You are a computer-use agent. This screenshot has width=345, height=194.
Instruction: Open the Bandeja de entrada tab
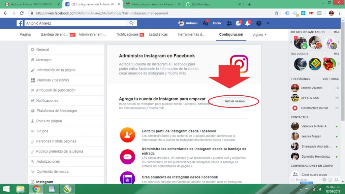pyautogui.click(x=58, y=35)
